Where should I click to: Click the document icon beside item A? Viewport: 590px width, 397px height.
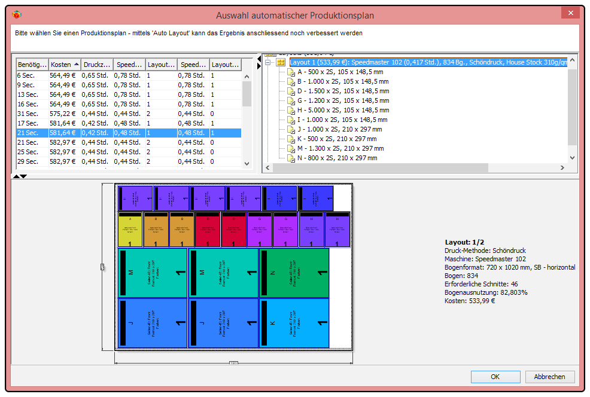[292, 72]
